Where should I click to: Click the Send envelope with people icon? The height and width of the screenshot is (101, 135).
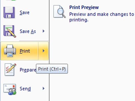tap(10, 89)
